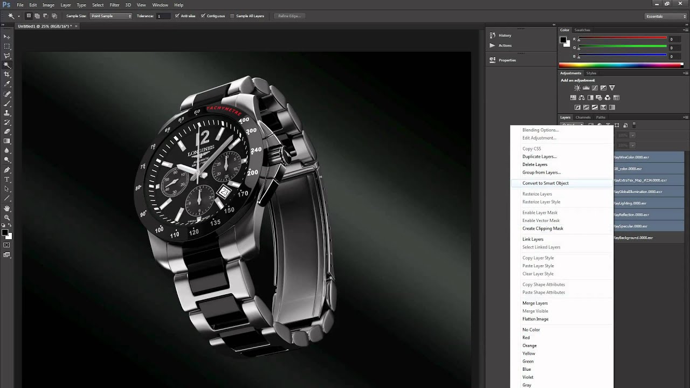Screen dimensions: 690x388
Task: Open the Layers panel options menu
Action: 685,117
